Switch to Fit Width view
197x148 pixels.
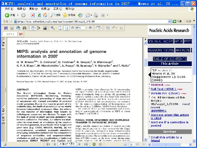[66, 28]
